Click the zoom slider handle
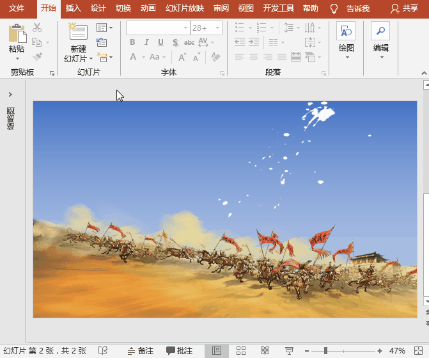 point(325,350)
